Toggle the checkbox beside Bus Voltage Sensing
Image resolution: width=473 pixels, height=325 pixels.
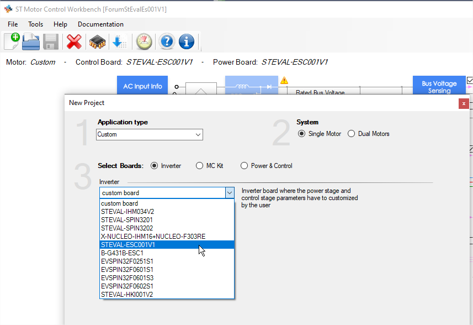pyautogui.click(x=470, y=80)
